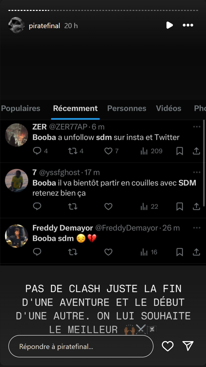
Task: Share the story via paper plane icon
Action: (188, 346)
